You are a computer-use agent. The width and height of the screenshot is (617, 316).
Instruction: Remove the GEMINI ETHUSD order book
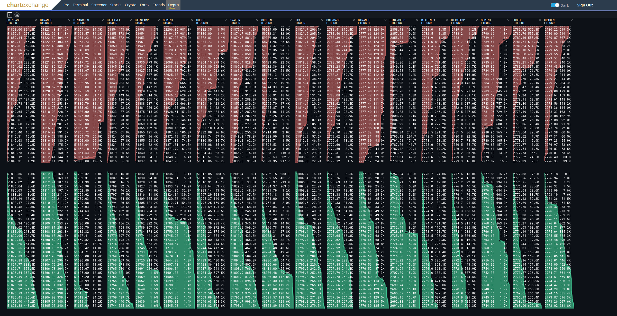coord(508,20)
